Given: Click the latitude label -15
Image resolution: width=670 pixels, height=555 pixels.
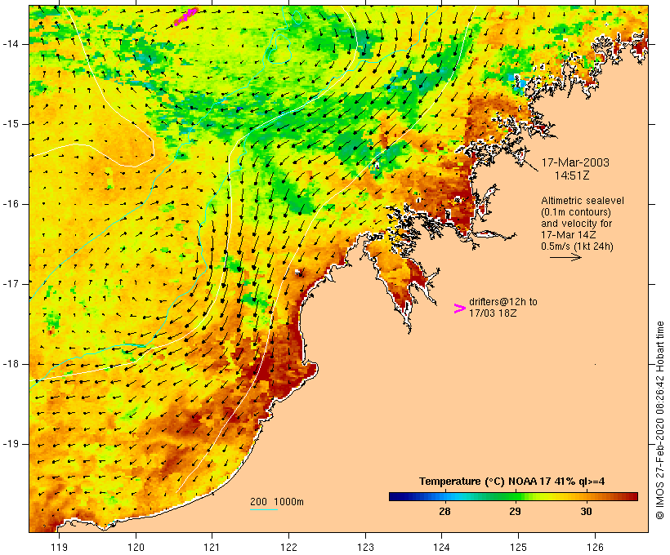Looking at the screenshot, I should pos(10,124).
